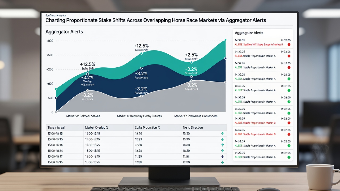340x191 pixels.
Task: Click the +2.5% Stake Shift data point
Action: (x=191, y=62)
